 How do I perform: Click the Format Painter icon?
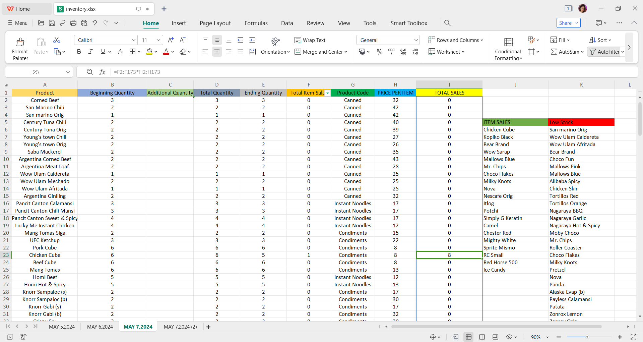20,42
